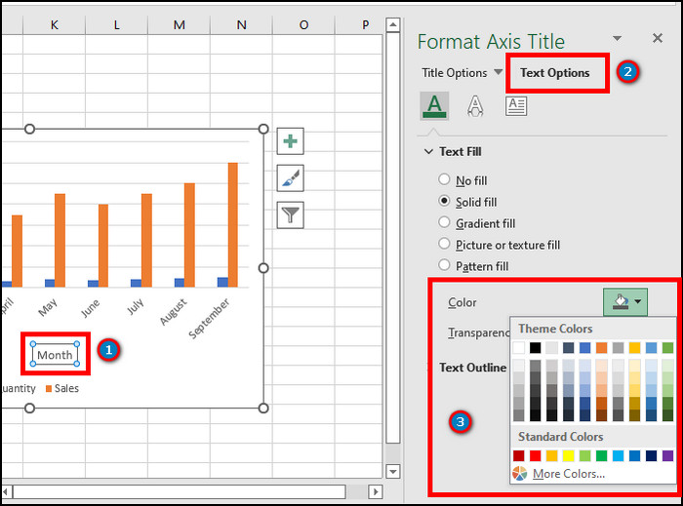Switch to the Text Options tab
The image size is (683, 506).
click(554, 73)
